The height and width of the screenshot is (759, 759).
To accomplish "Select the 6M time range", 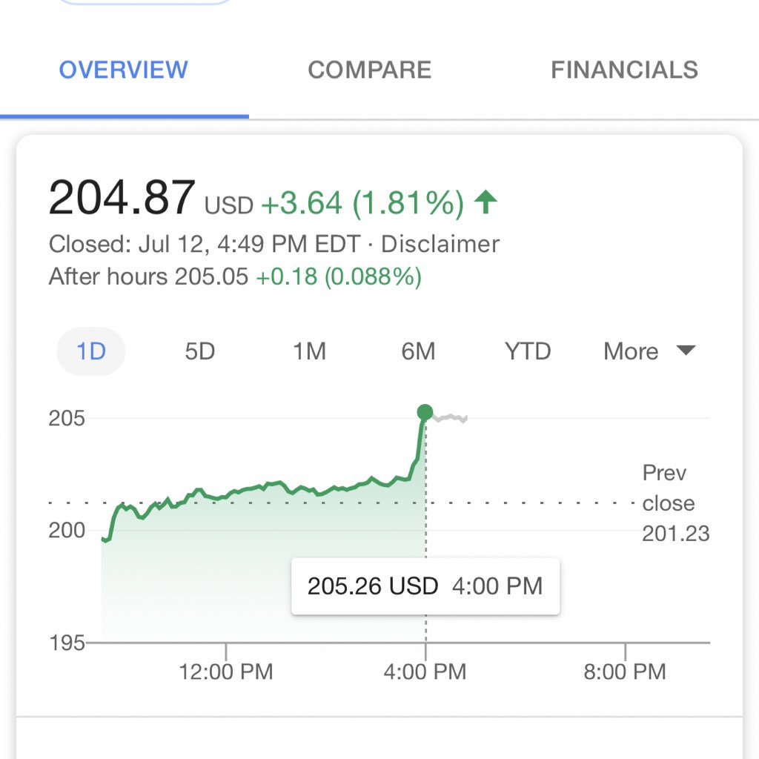I will click(418, 351).
